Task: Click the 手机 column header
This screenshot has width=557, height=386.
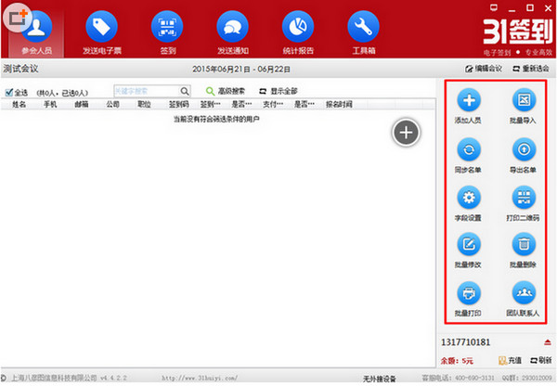Action: pos(50,105)
